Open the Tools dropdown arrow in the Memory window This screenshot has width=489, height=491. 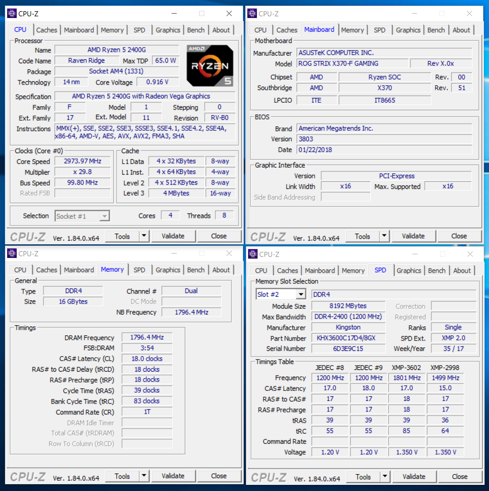click(144, 476)
